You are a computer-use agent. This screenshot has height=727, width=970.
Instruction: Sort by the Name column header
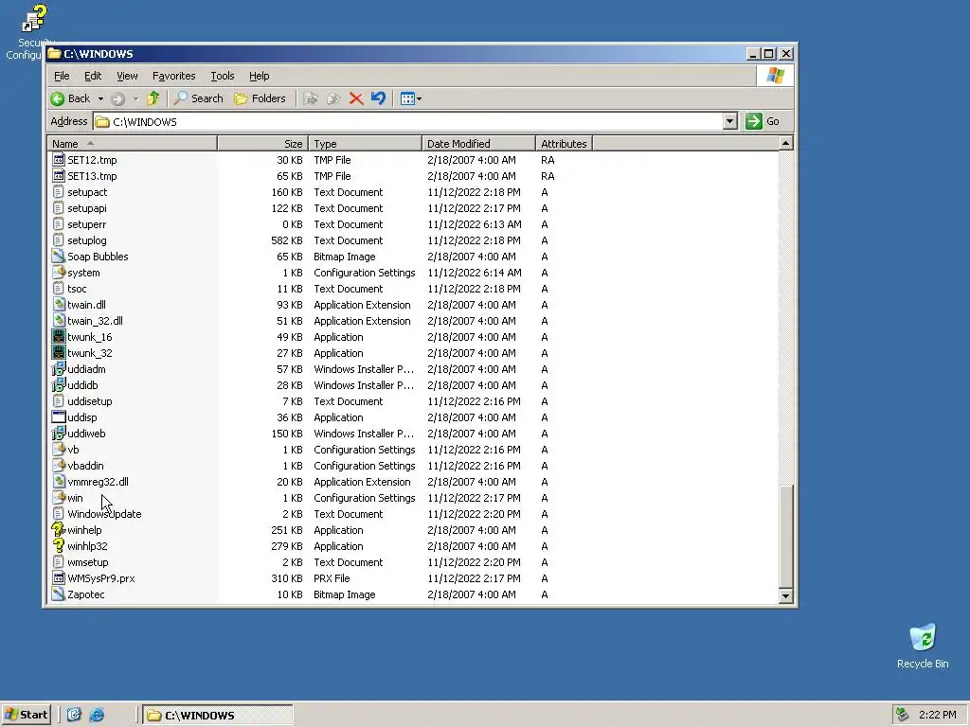coord(133,144)
